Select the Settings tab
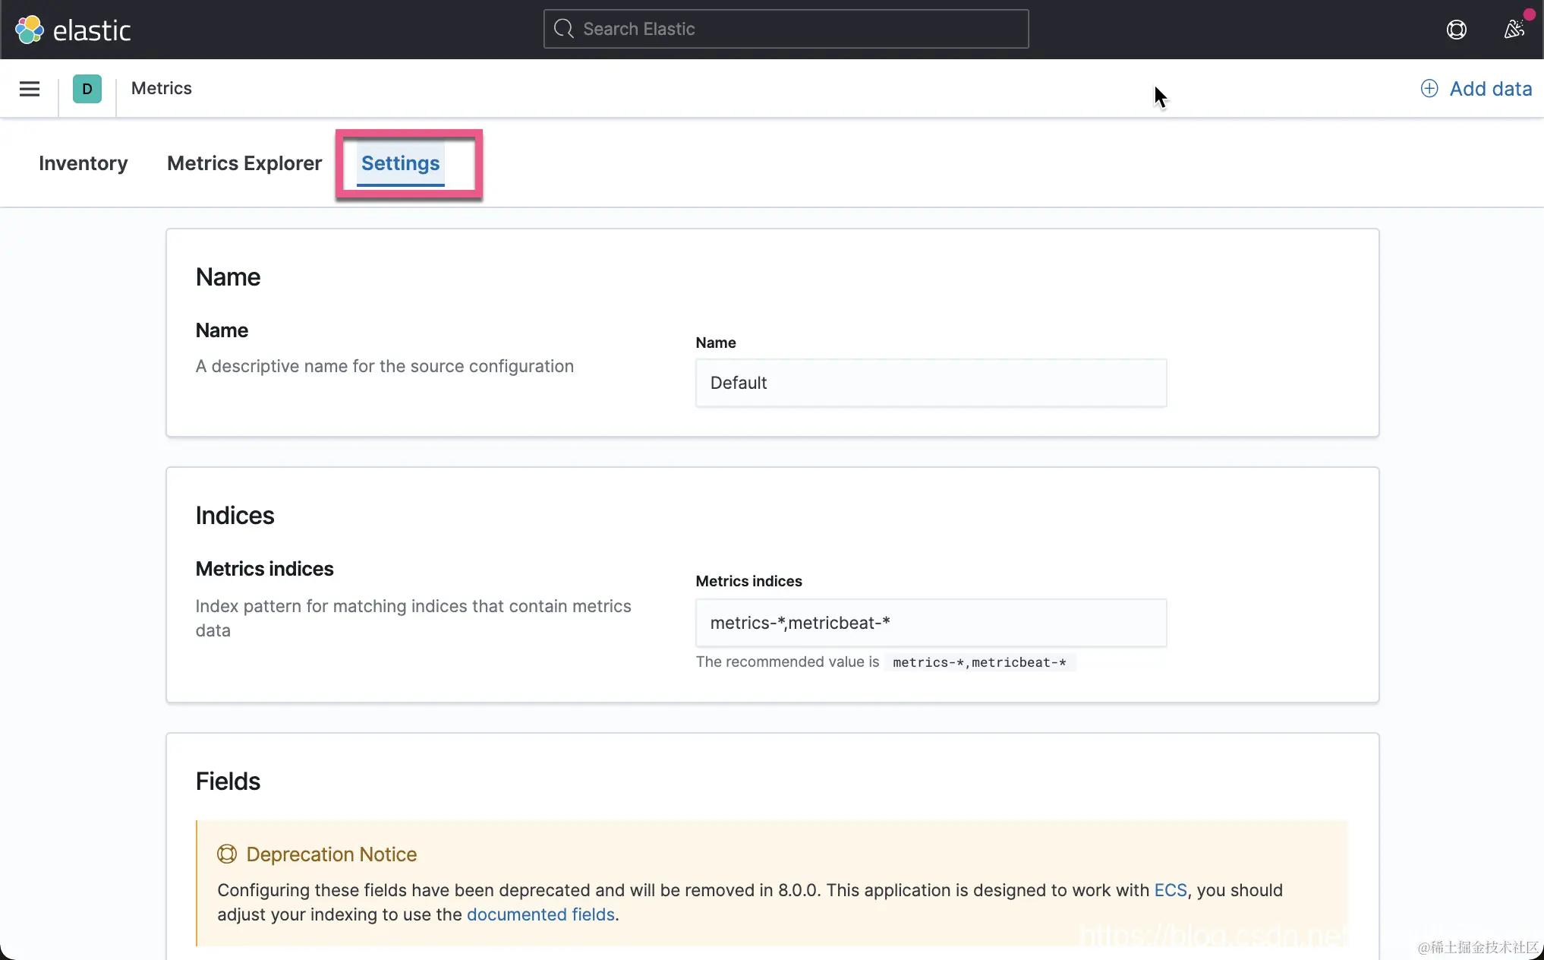1544x960 pixels. pos(400,163)
